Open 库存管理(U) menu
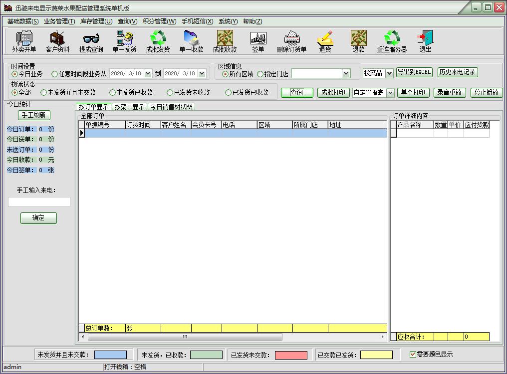The width and height of the screenshot is (507, 374). (96, 21)
